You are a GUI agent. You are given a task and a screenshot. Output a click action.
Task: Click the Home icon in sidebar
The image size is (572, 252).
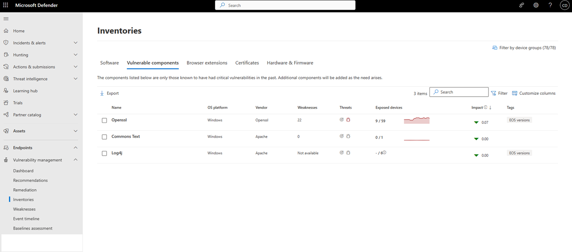pos(6,31)
